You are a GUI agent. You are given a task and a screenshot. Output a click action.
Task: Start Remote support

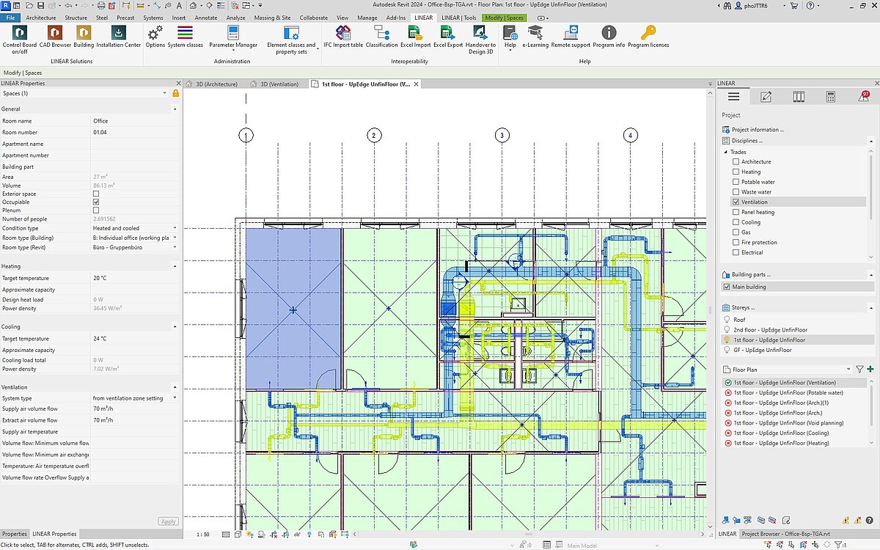point(571,37)
